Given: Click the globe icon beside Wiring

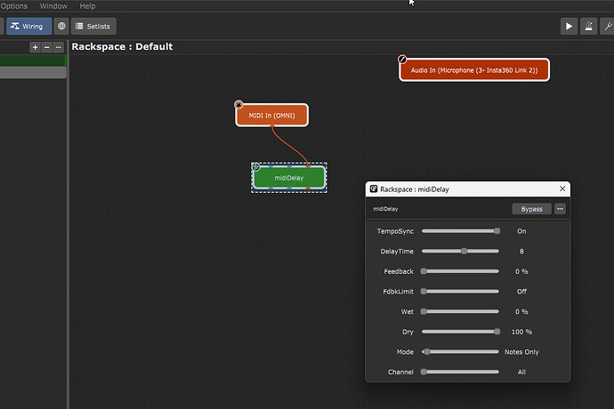Looking at the screenshot, I should [61, 27].
